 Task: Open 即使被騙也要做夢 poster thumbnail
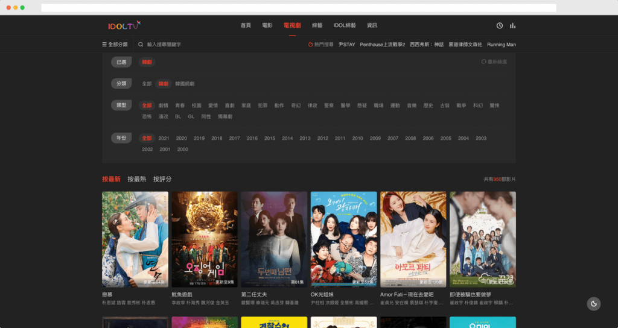click(x=483, y=239)
